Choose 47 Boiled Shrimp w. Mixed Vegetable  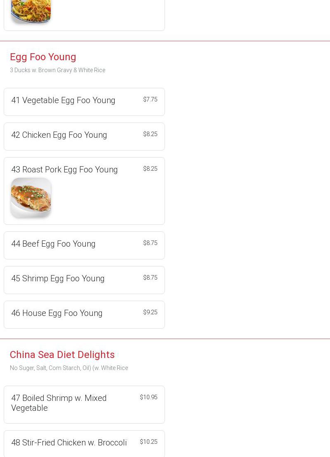(59, 403)
